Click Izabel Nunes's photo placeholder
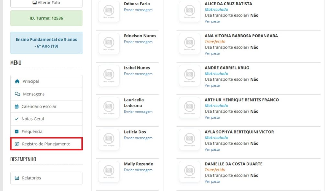Viewport: 331px width, 191px height. pos(109,76)
